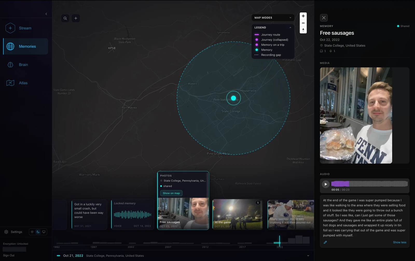Open the Stream section

click(25, 28)
